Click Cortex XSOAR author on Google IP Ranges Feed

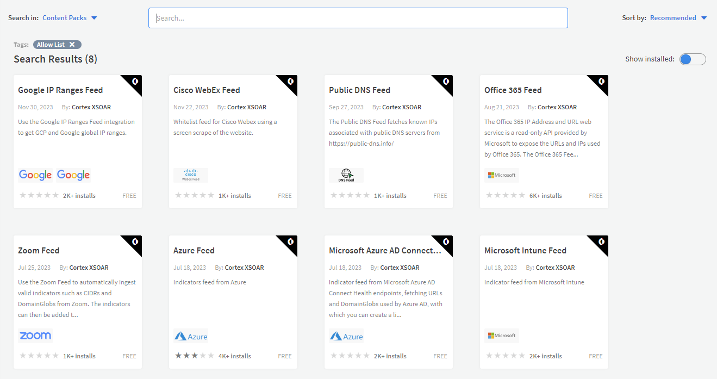[91, 107]
